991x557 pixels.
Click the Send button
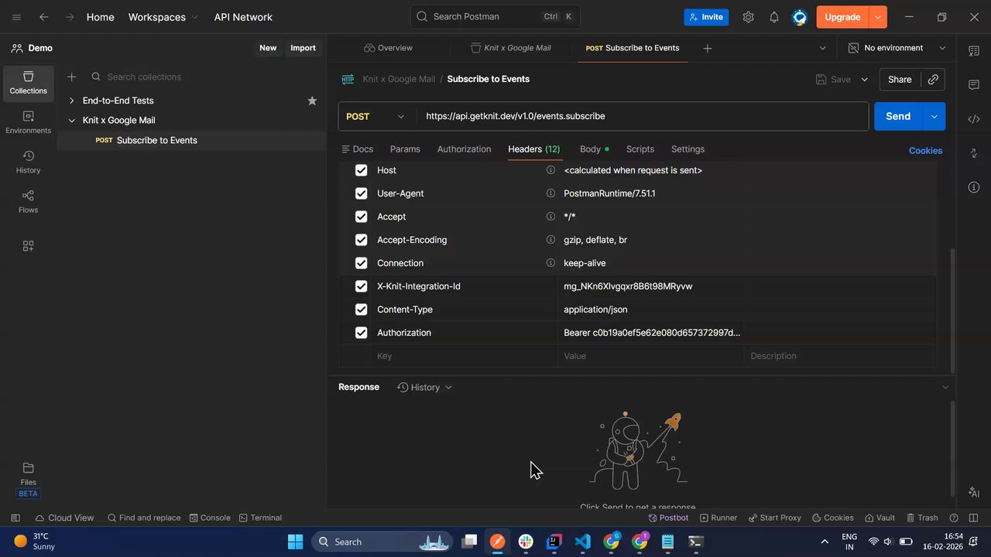click(x=897, y=117)
